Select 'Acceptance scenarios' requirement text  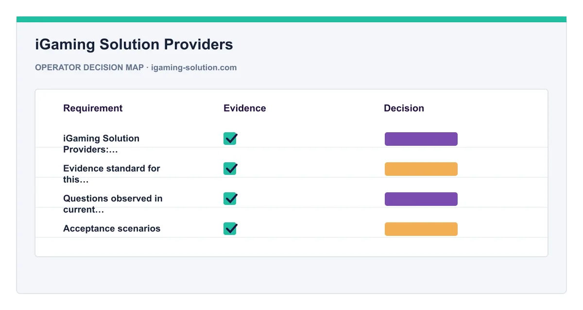[x=112, y=229]
